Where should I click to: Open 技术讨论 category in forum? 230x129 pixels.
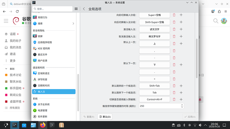[16, 75]
